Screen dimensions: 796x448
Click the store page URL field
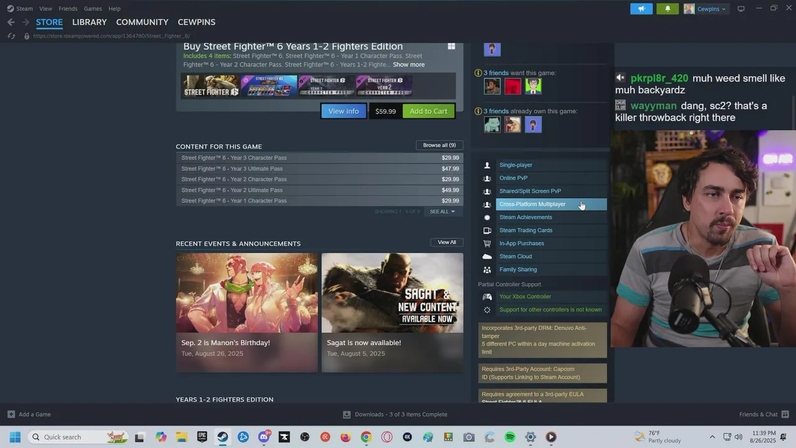pyautogui.click(x=111, y=36)
